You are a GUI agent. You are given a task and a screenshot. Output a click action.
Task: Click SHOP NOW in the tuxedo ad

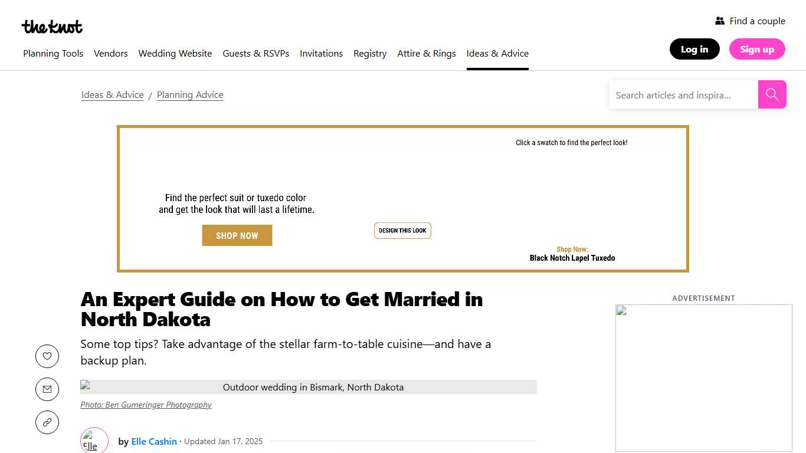(237, 235)
